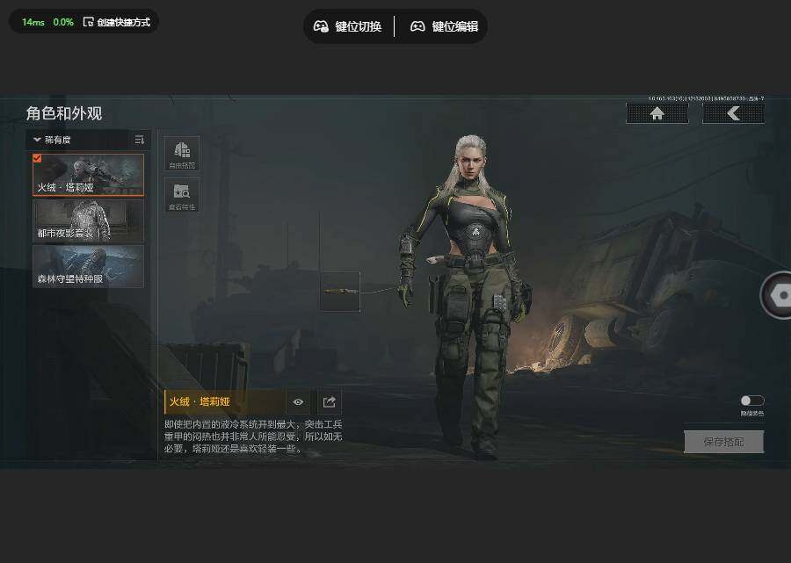
Task: Toggle the hide-role switch above 保存搭配
Action: 752,401
